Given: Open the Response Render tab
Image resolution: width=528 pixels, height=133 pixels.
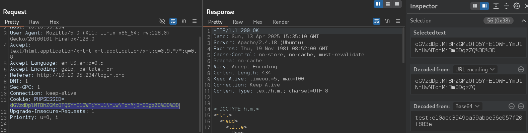Looking at the screenshot, I should coord(281,22).
